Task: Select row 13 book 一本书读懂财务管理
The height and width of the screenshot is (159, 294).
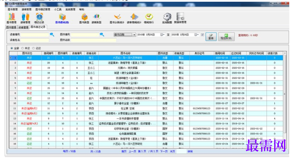Action: tap(128, 118)
